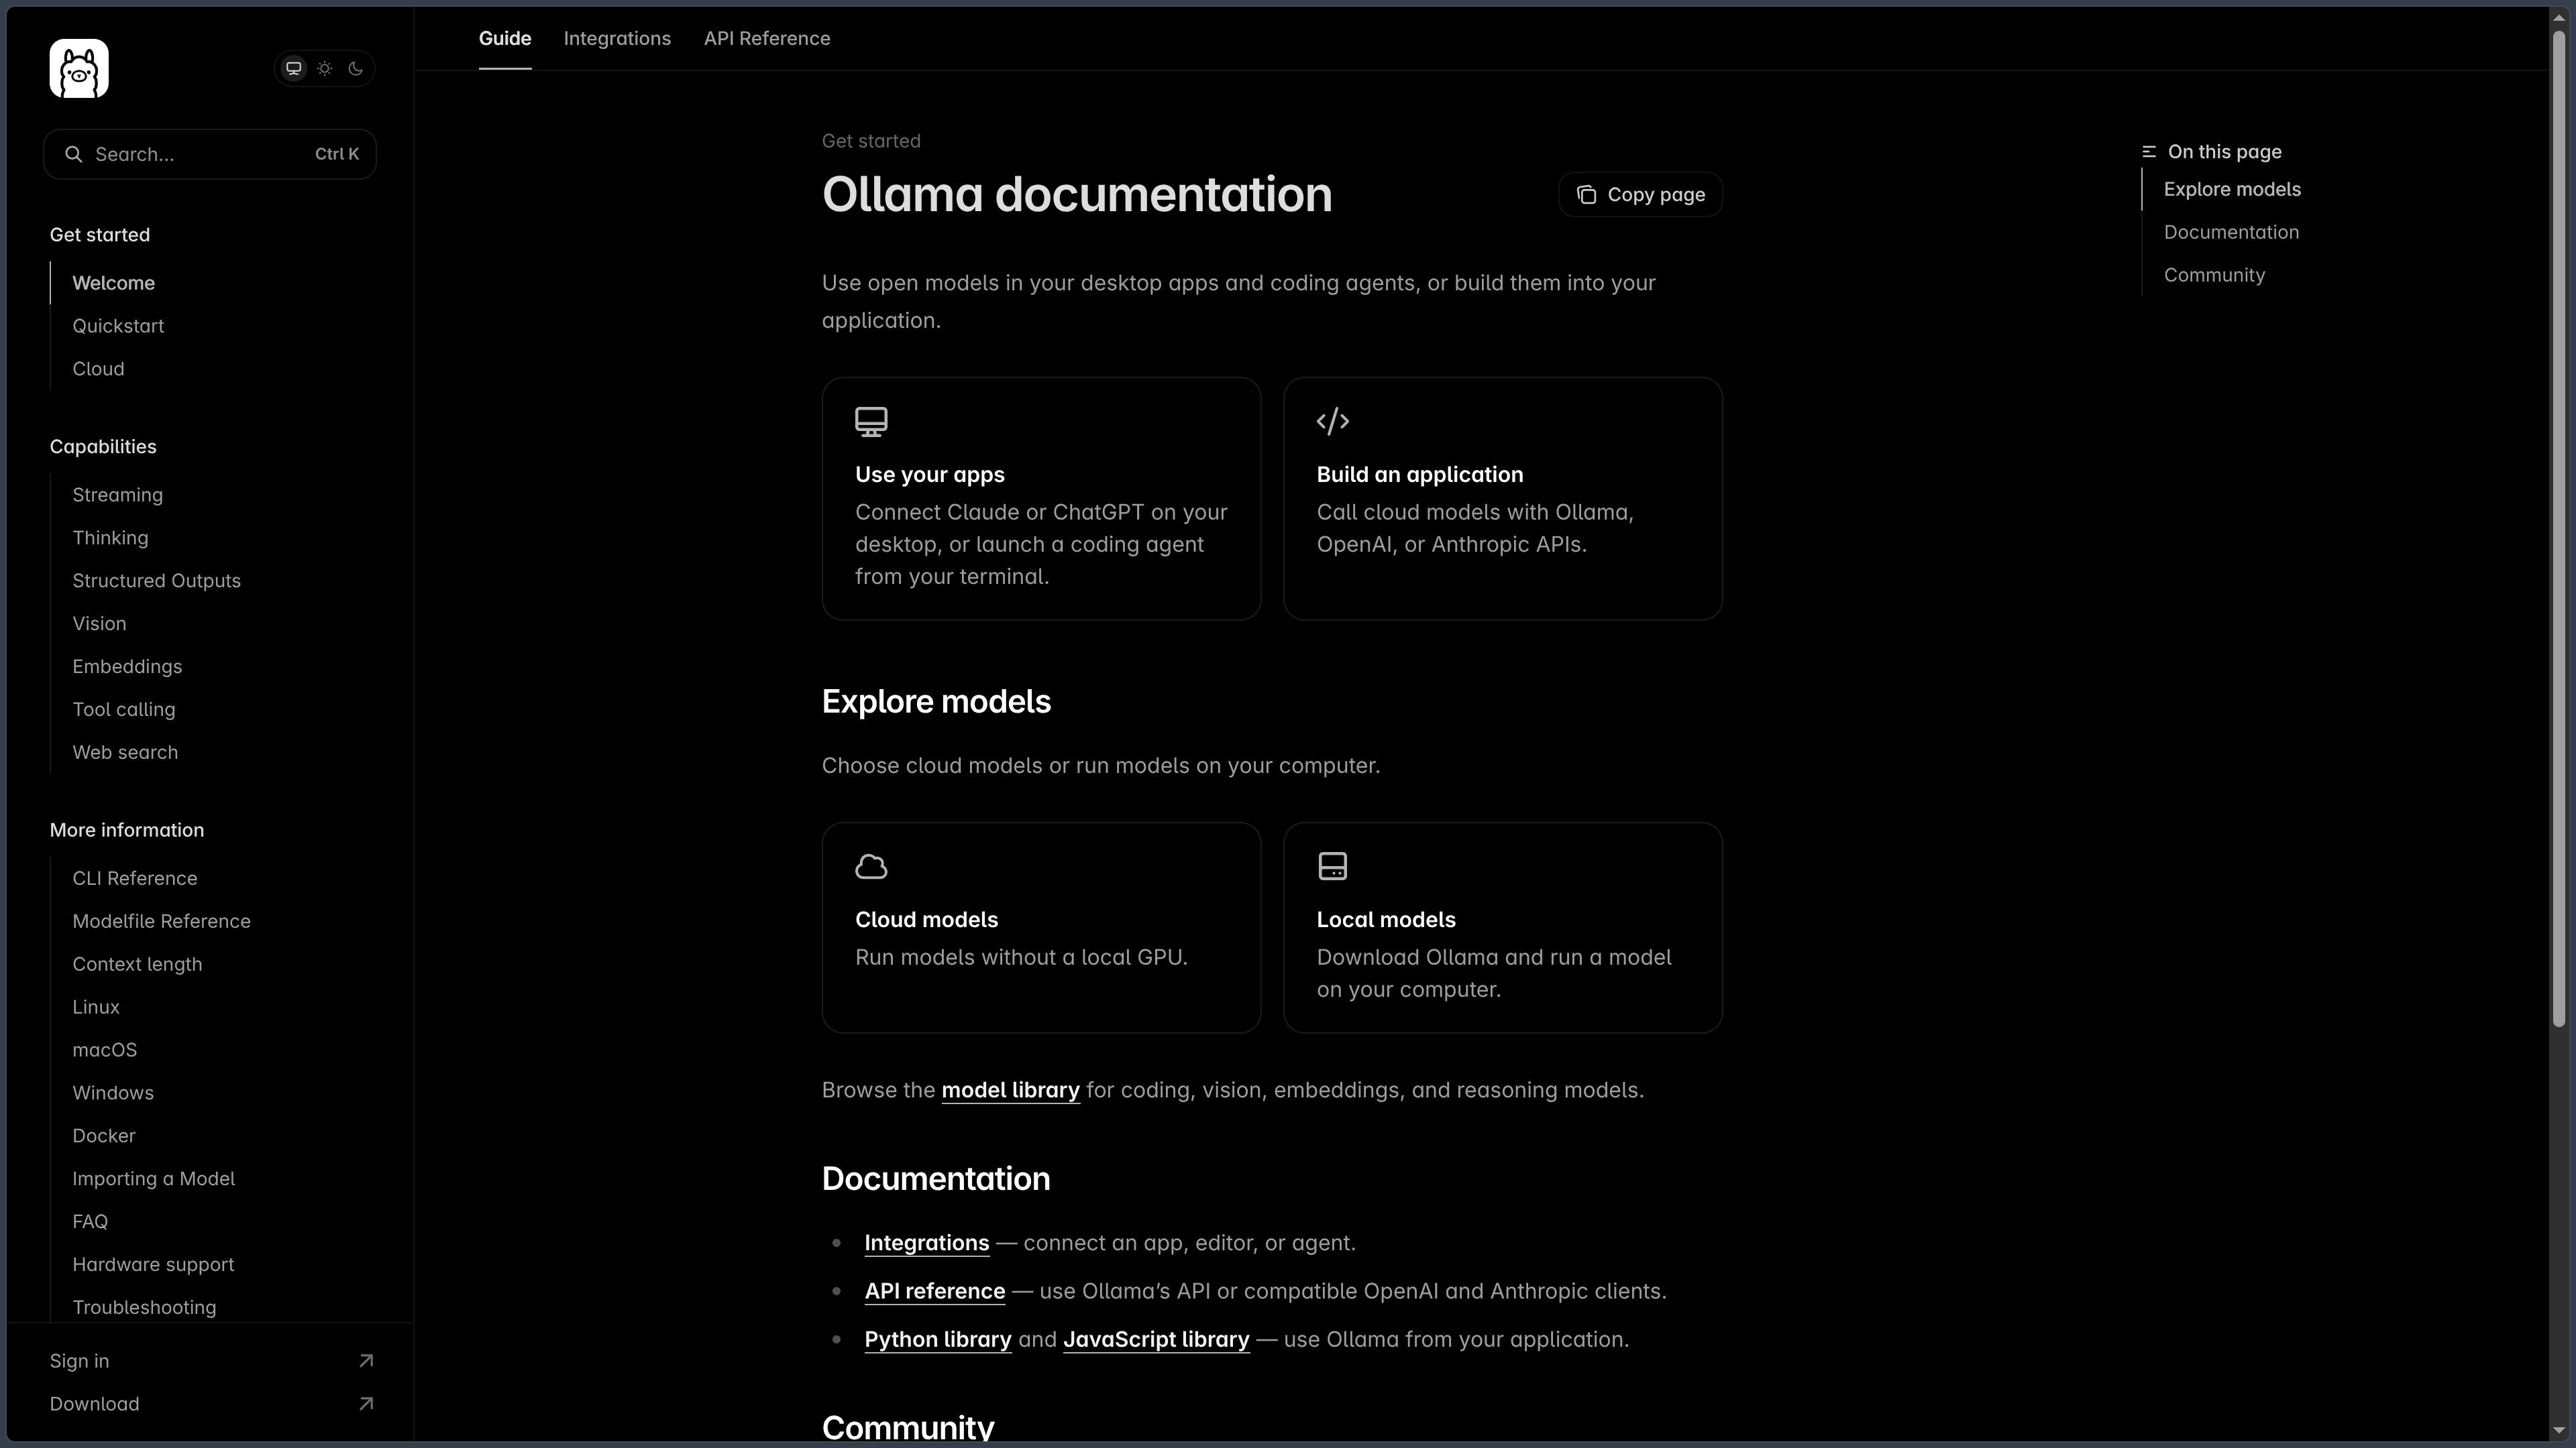Click the desktop monitor icon in Use your apps card
Viewport: 2576px width, 1448px height.
pos(871,422)
